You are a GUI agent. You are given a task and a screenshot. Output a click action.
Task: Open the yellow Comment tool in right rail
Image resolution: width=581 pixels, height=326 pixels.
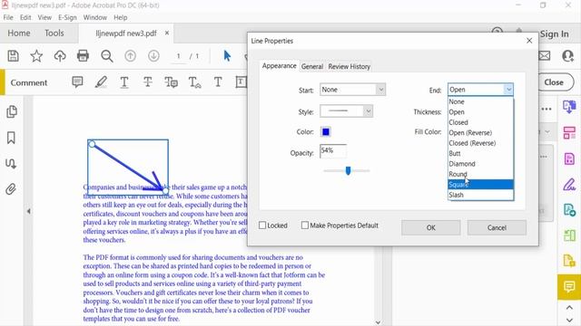coord(569,286)
